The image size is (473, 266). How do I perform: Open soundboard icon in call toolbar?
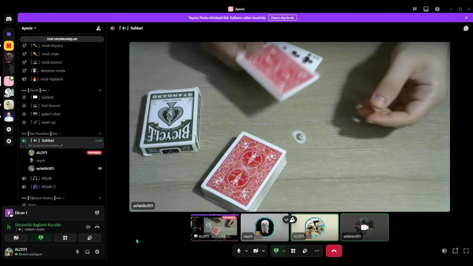(305, 251)
